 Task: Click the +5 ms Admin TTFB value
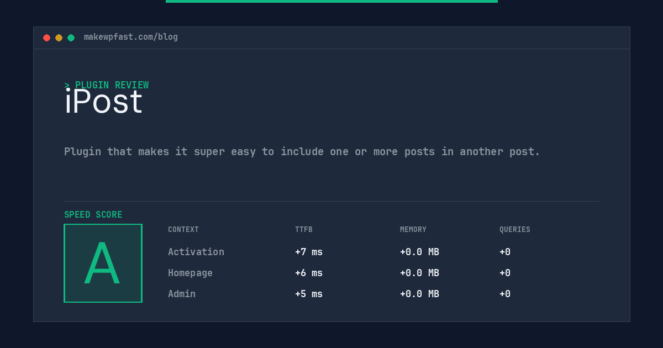tap(309, 294)
